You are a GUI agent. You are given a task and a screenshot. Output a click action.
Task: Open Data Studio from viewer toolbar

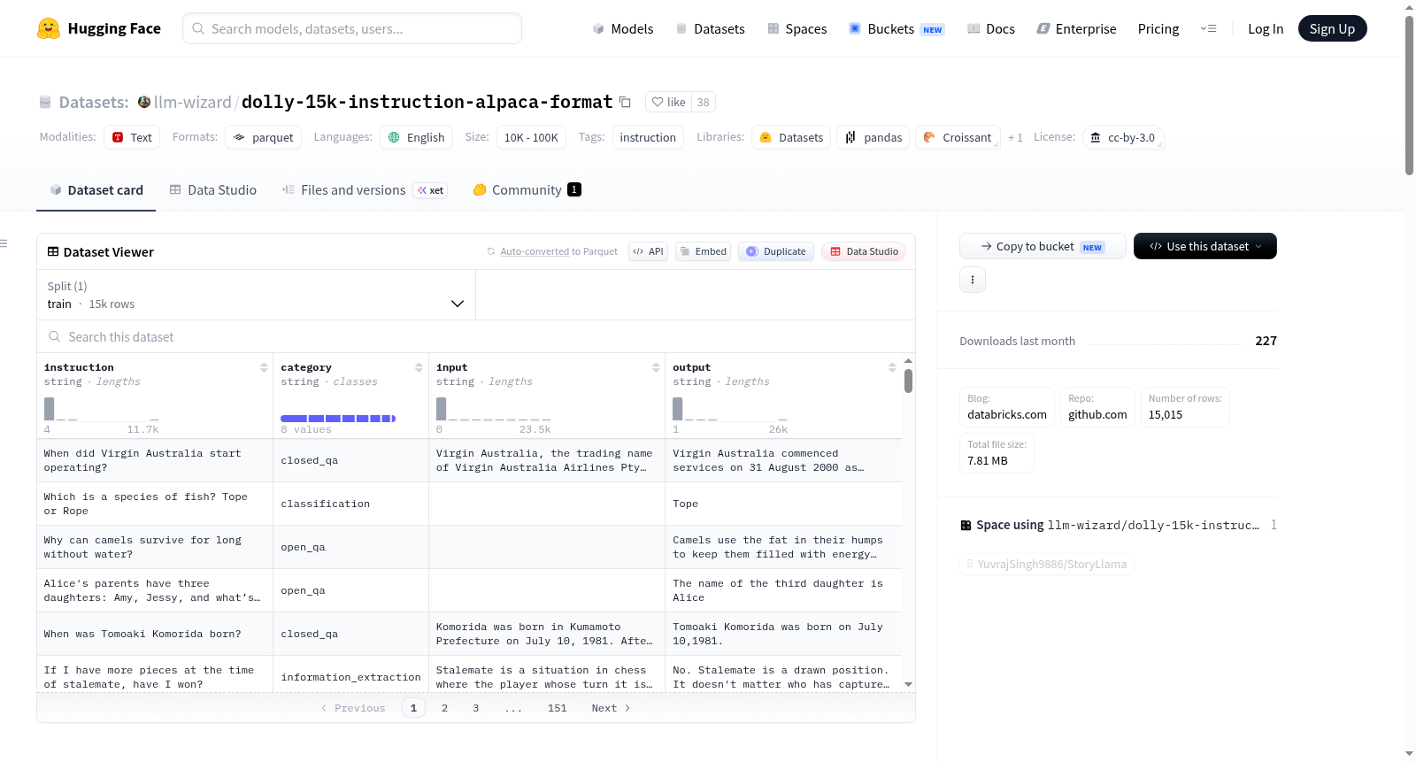pyautogui.click(x=864, y=251)
